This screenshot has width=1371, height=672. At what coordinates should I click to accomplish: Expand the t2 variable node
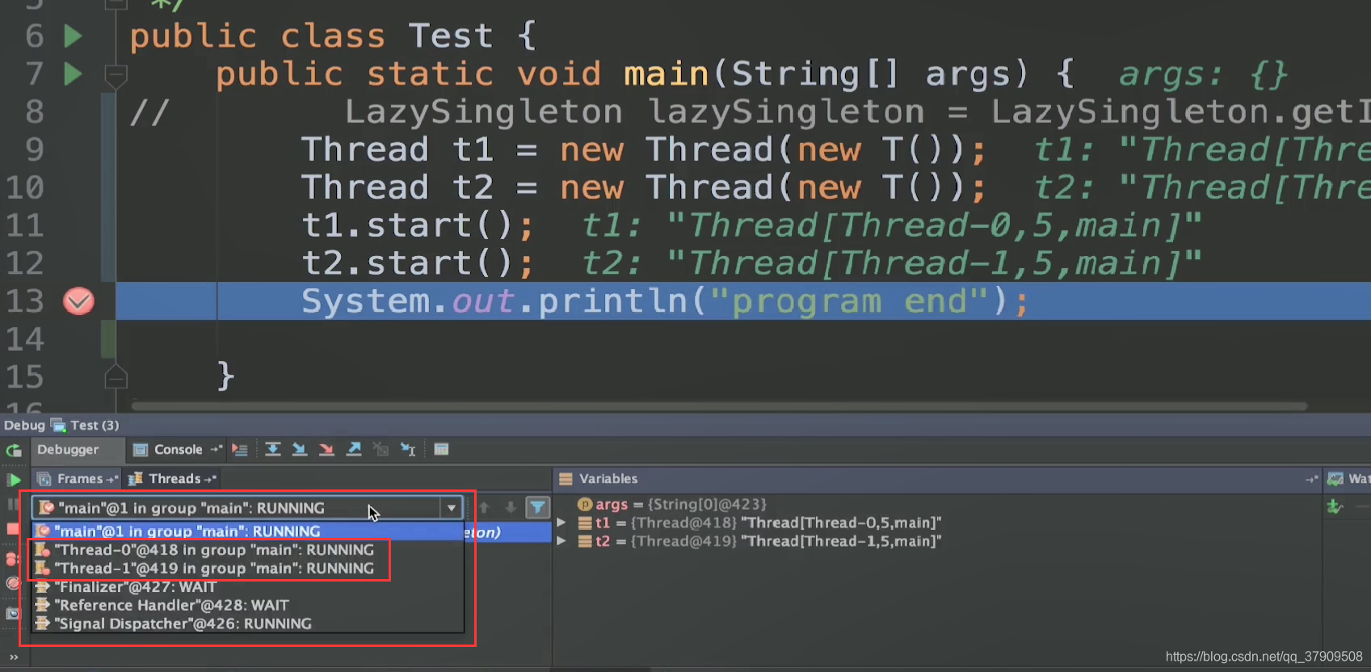click(561, 541)
